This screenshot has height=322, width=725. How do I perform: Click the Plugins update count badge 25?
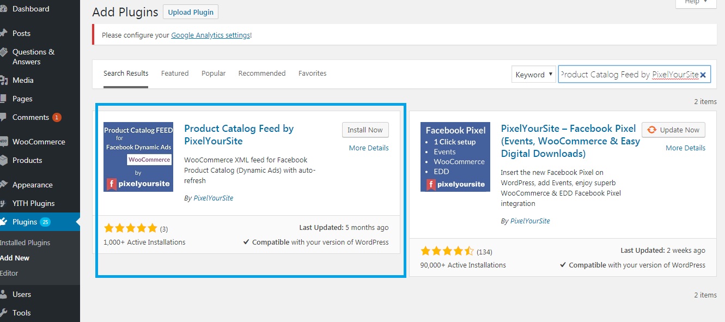pos(45,222)
